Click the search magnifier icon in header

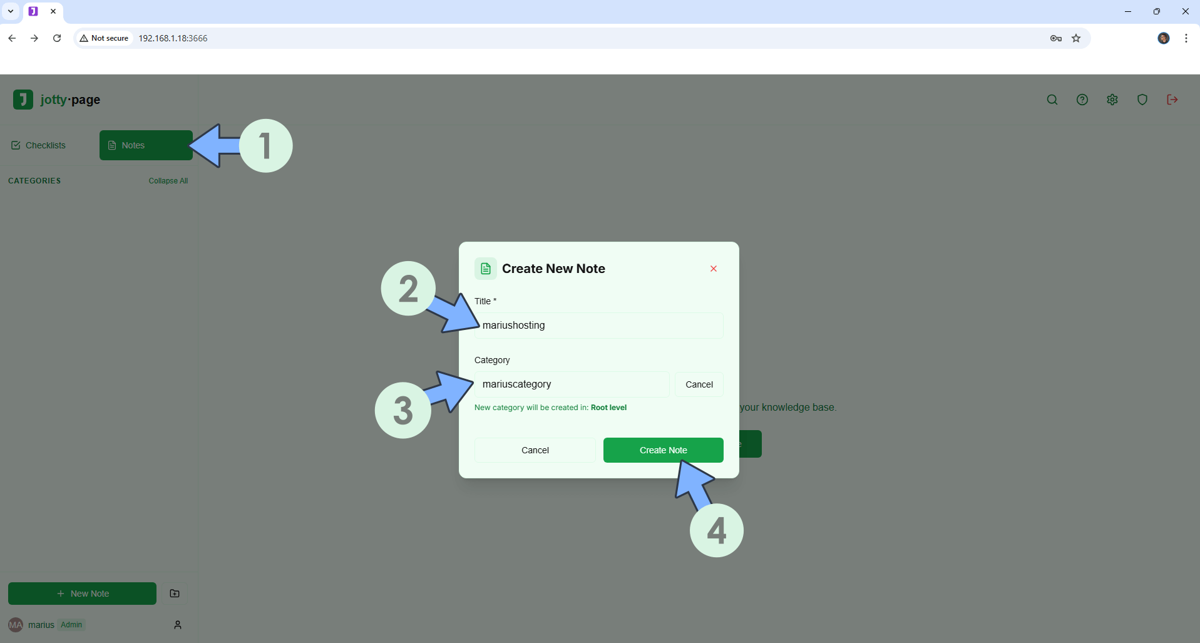point(1052,100)
